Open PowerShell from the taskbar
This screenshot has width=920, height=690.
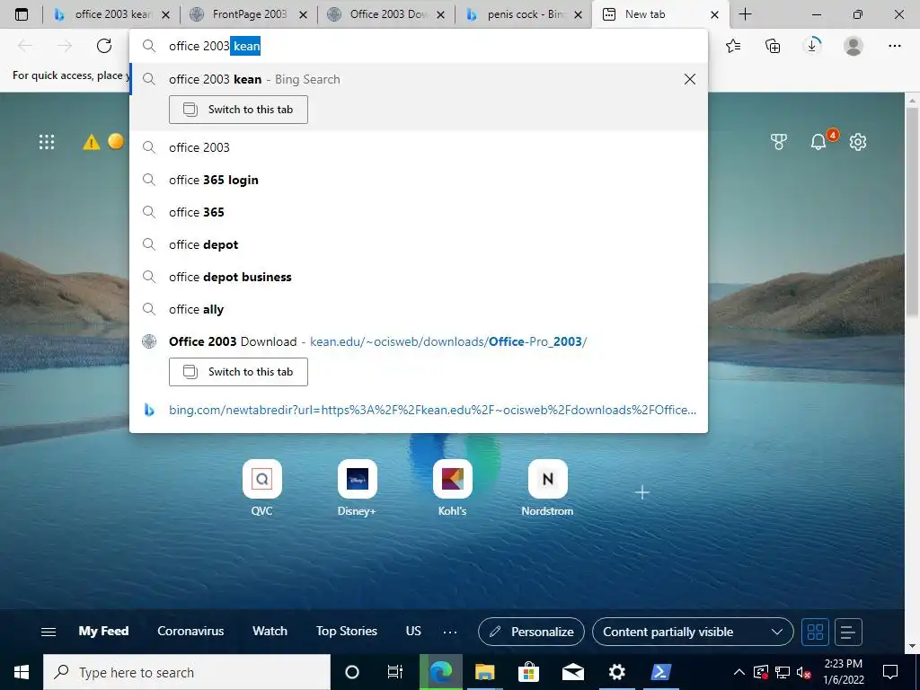pyautogui.click(x=660, y=672)
